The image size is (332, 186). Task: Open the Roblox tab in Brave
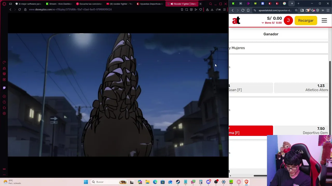[x=262, y=4]
